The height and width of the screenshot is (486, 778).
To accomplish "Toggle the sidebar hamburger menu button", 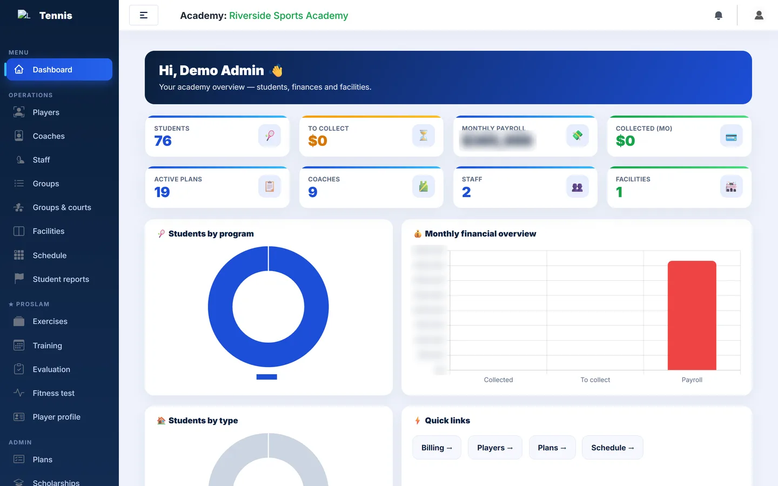I will (144, 15).
